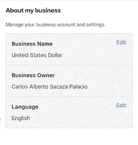
Task: Select the Business Owner label
Action: click(x=33, y=75)
